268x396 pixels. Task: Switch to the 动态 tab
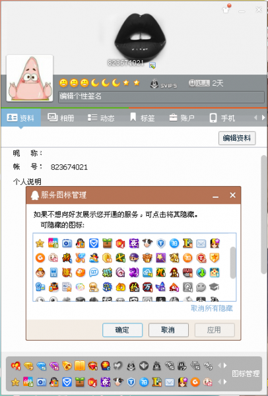pos(101,117)
